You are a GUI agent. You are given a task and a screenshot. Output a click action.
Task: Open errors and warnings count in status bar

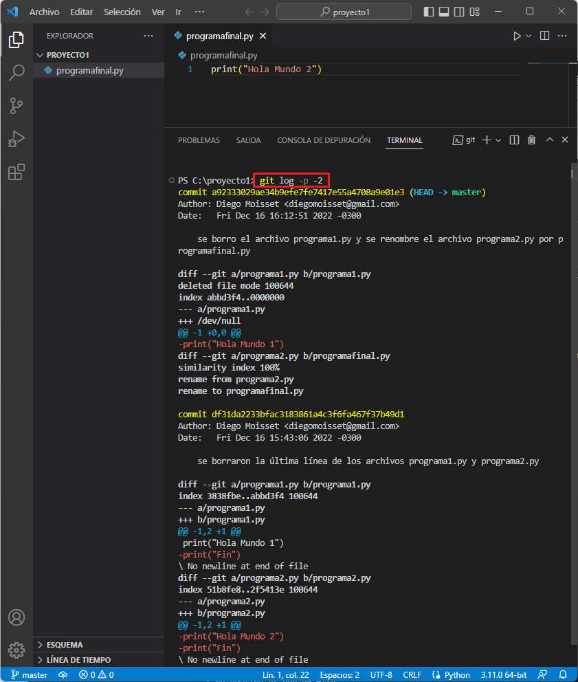point(96,675)
